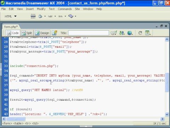Click the include("connection.php") code line

click(34, 66)
